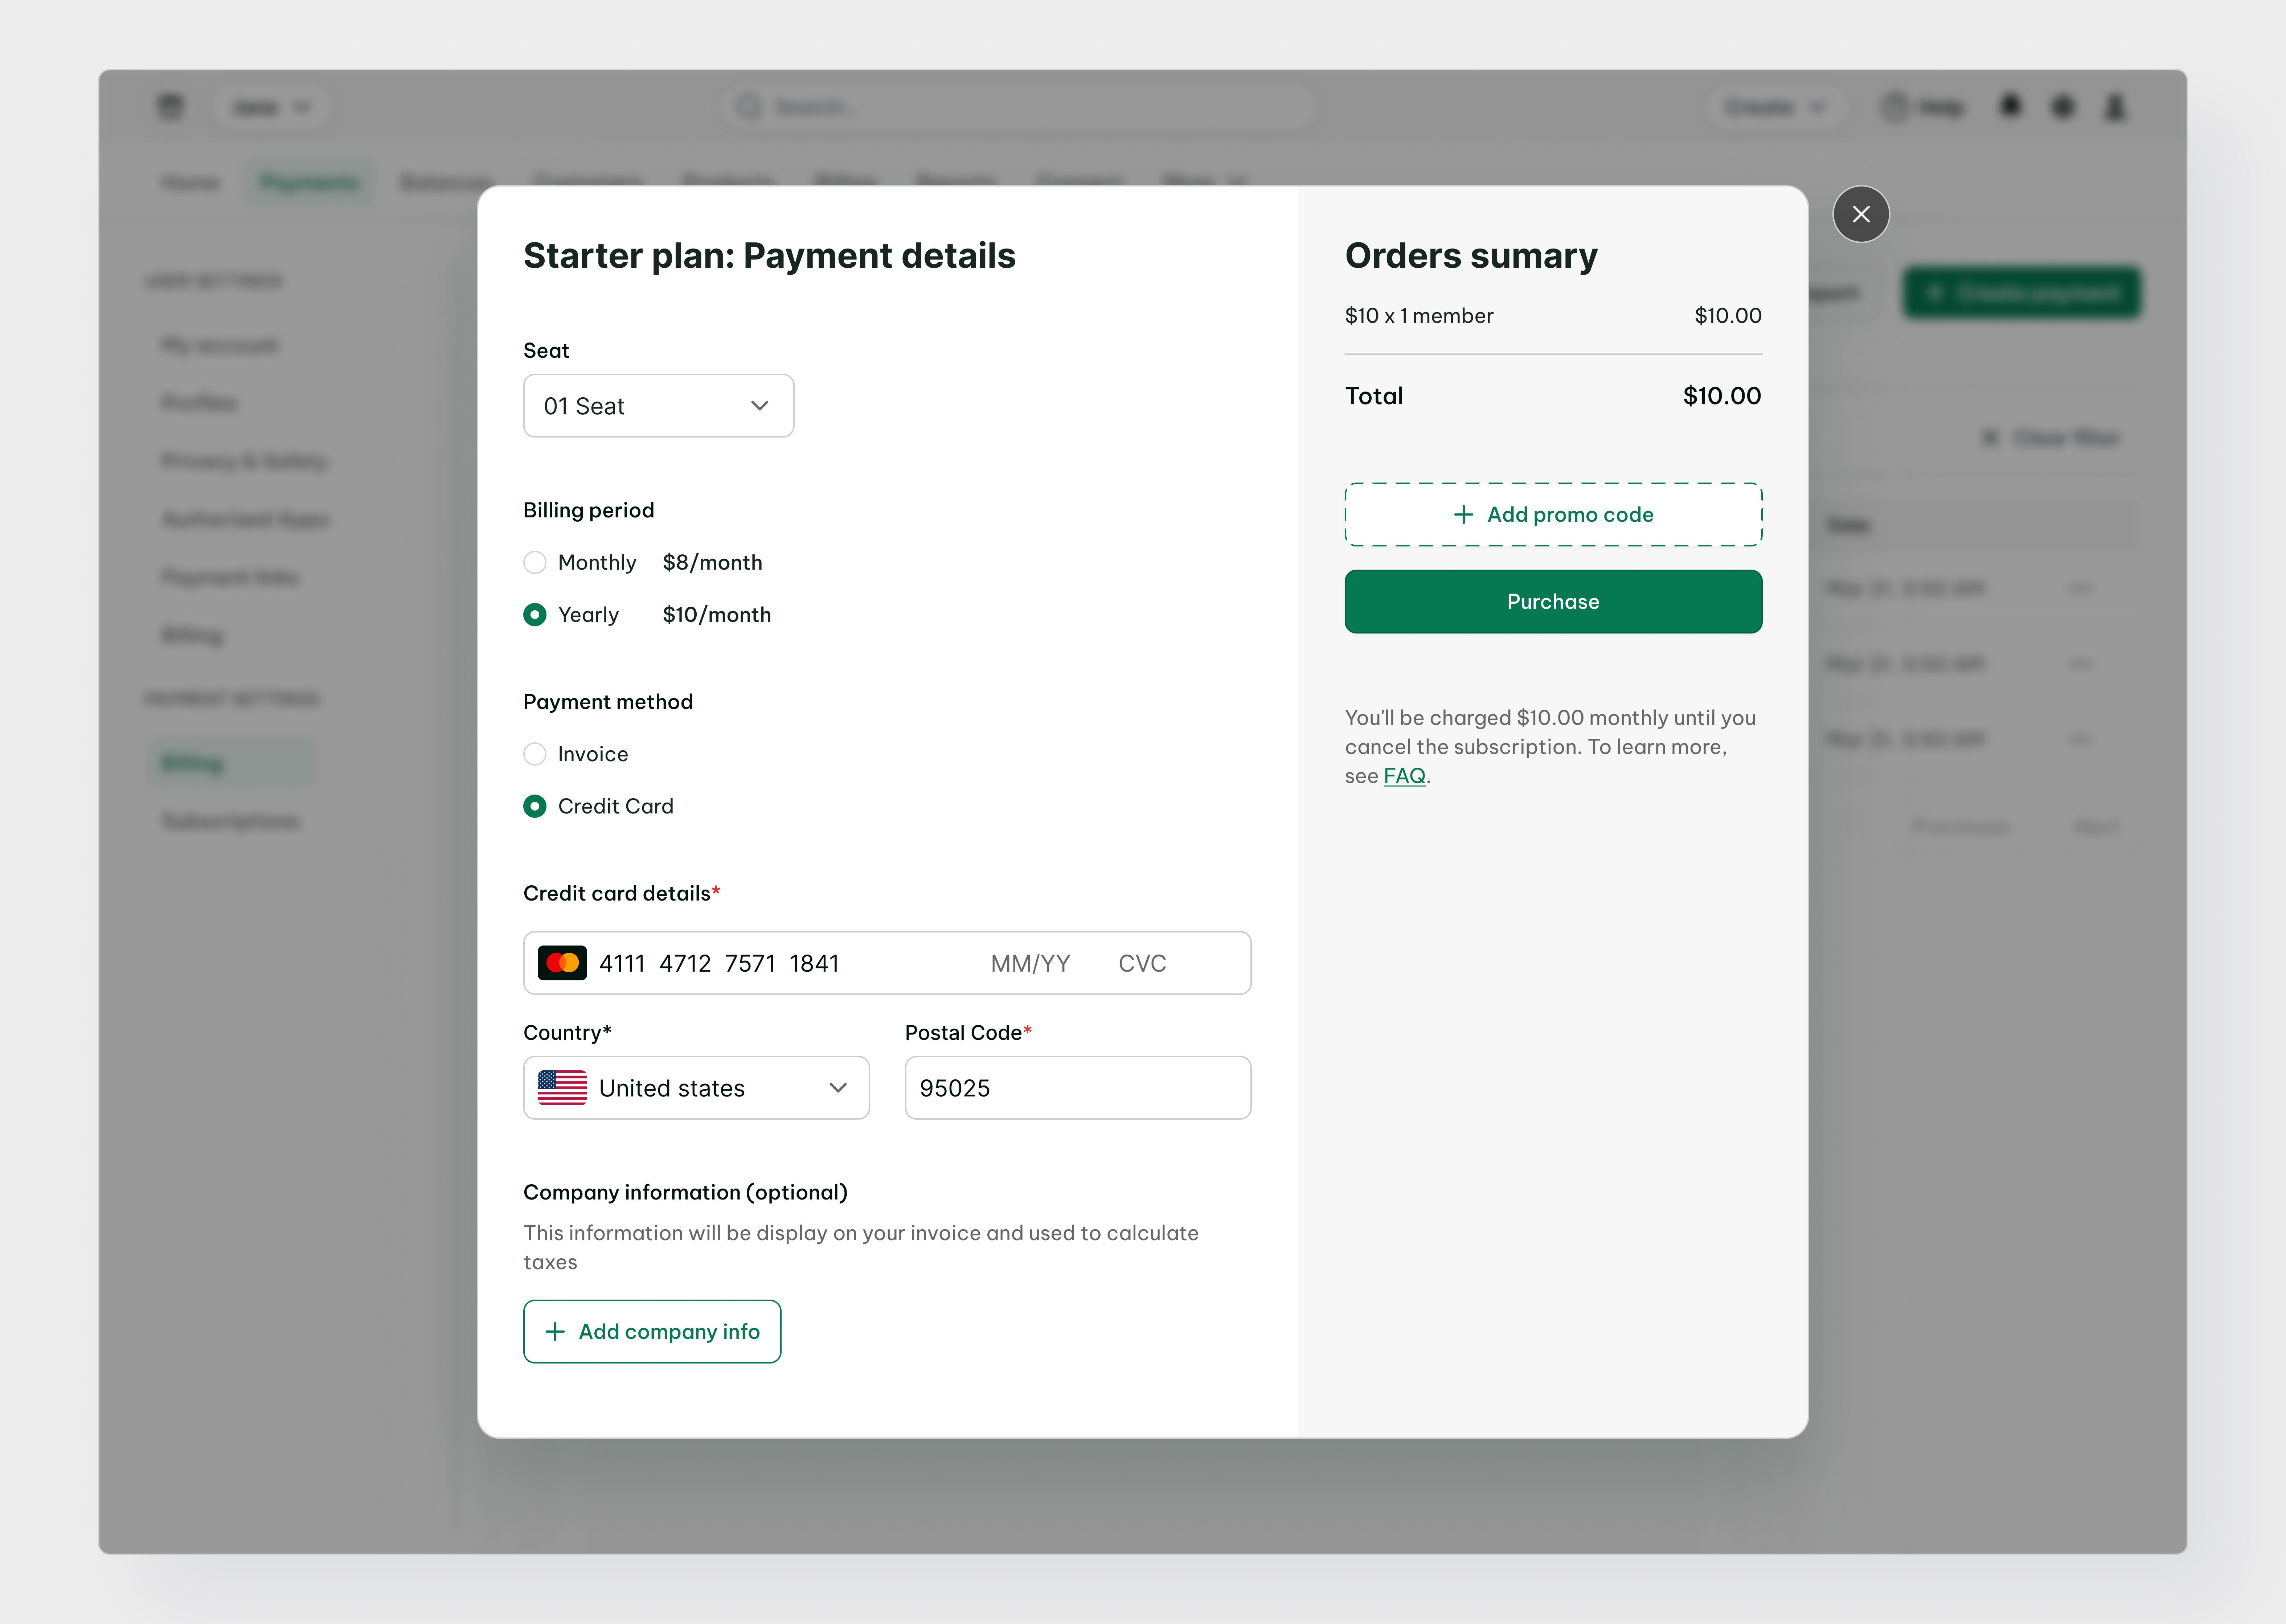Select the Yearly billing radio button
Viewport: 2286px width, 1624px height.
coord(535,614)
